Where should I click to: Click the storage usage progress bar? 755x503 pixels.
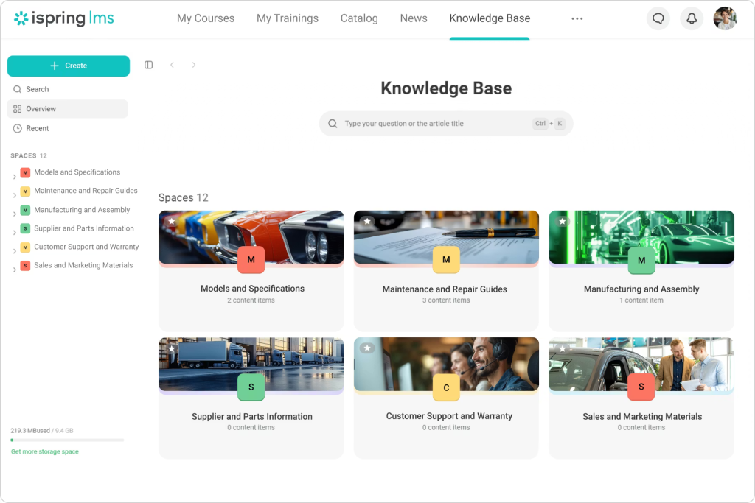[x=66, y=440]
